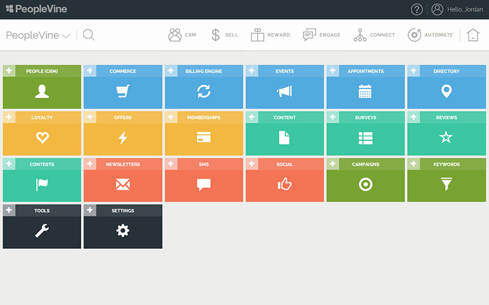Image resolution: width=489 pixels, height=305 pixels.
Task: Expand the Social plus button
Action: [252, 163]
